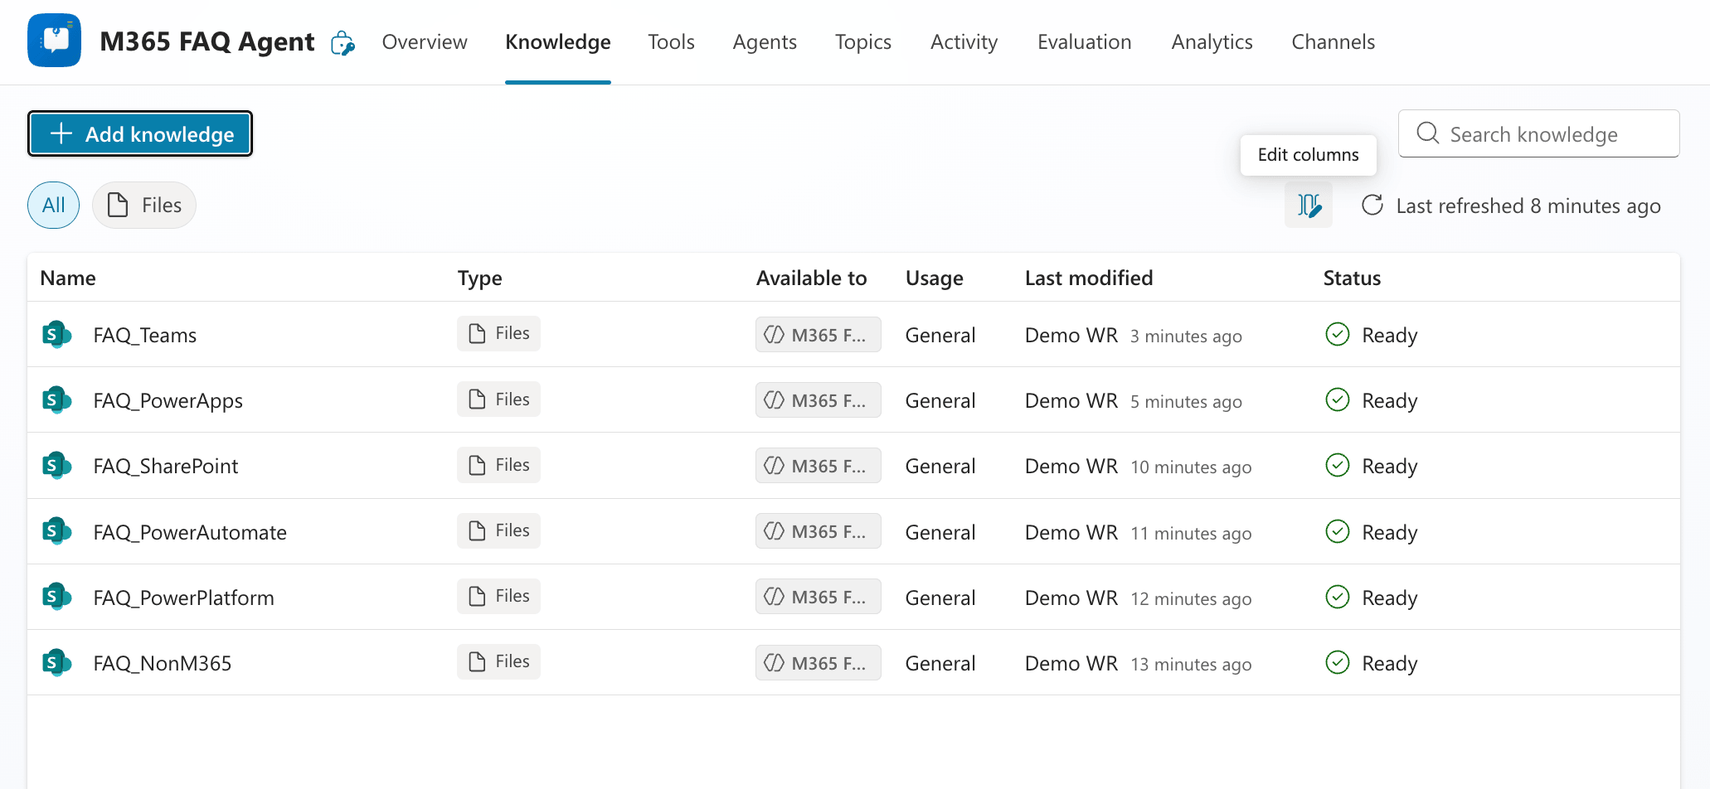The width and height of the screenshot is (1710, 789).
Task: Go to the Agents tab
Action: [x=765, y=41]
